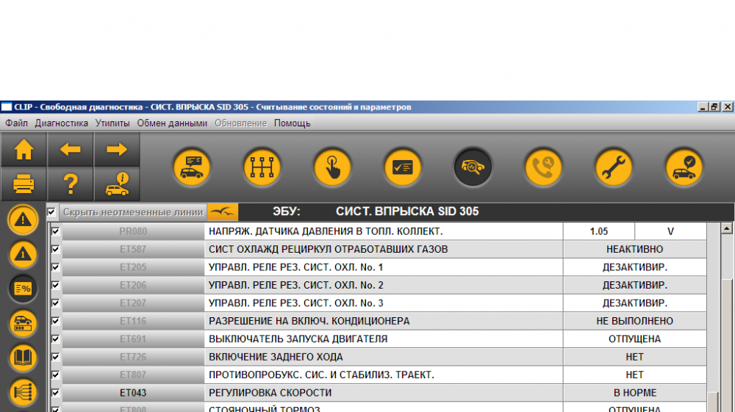Select the car diagnostic magnifier icon

pos(473,167)
